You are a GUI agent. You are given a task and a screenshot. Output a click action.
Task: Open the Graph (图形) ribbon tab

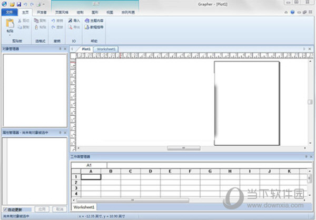(95, 13)
